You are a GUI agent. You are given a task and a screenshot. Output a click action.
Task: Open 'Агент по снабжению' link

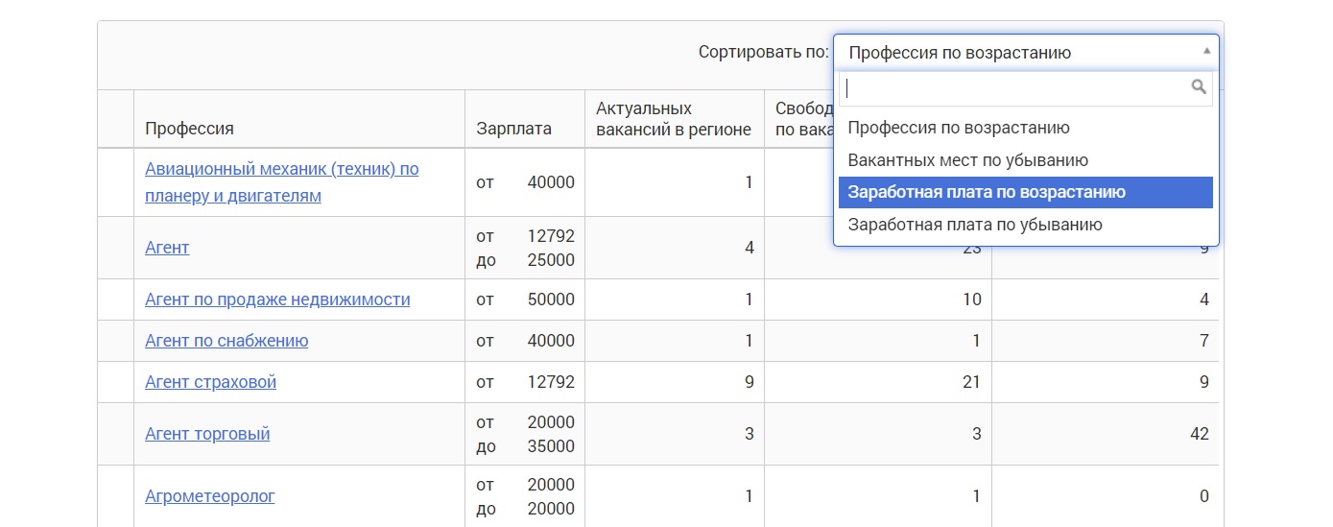point(226,341)
